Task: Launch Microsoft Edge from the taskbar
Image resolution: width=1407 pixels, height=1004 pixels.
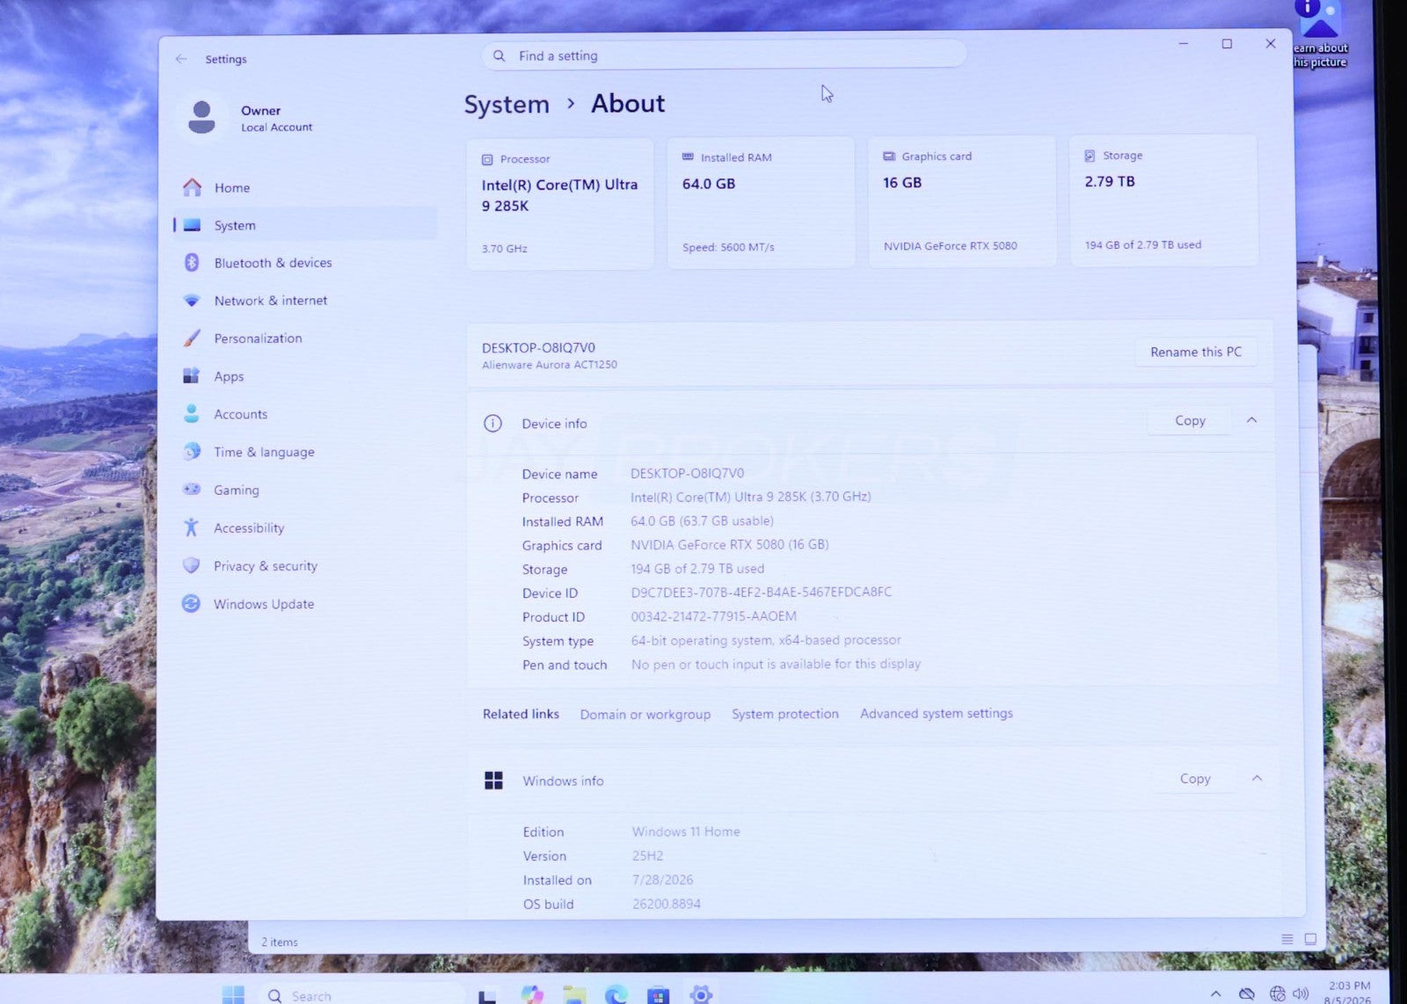Action: [616, 995]
